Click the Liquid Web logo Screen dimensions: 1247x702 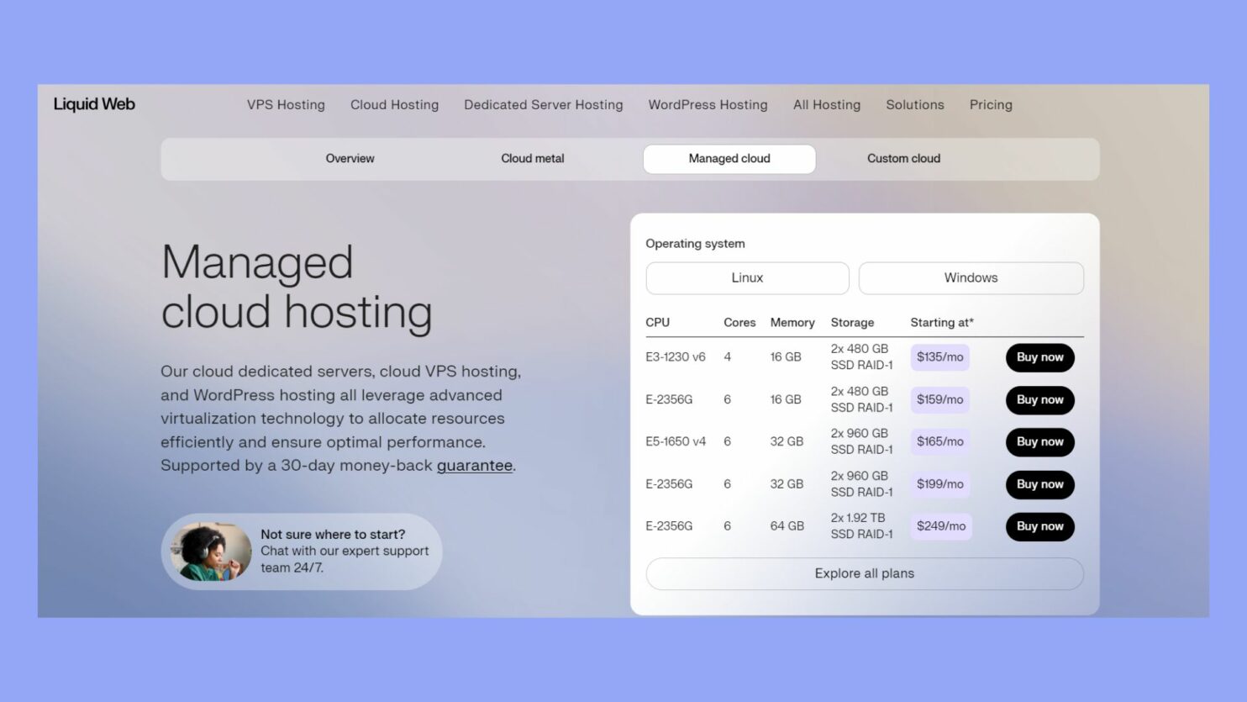coord(93,103)
